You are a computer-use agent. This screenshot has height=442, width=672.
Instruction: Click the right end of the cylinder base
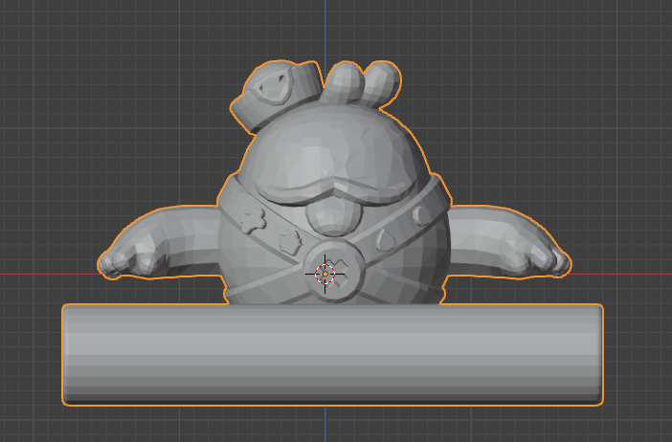coord(594,354)
